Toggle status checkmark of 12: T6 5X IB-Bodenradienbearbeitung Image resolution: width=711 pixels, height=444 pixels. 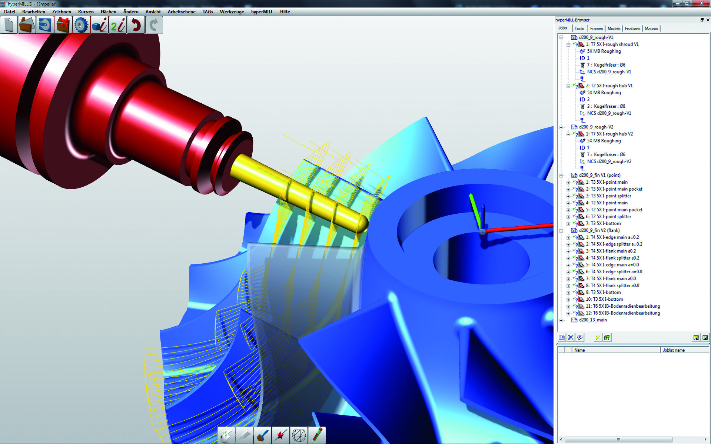pyautogui.click(x=574, y=313)
